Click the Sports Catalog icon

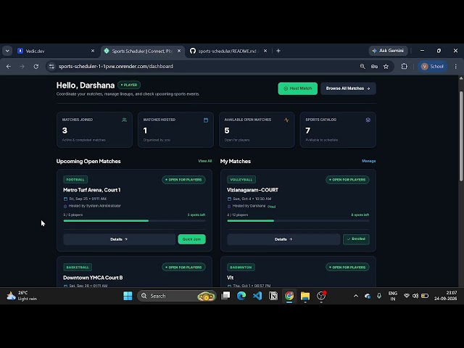tap(368, 120)
